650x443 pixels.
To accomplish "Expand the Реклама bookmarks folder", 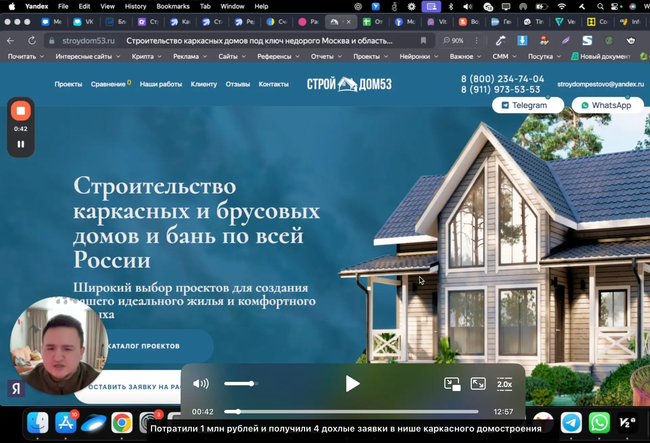I will coord(190,56).
